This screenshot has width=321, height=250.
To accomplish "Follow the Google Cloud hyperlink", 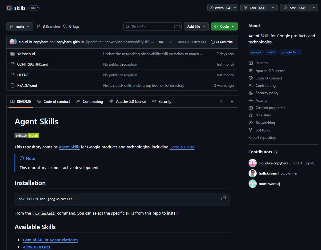I will [182, 147].
